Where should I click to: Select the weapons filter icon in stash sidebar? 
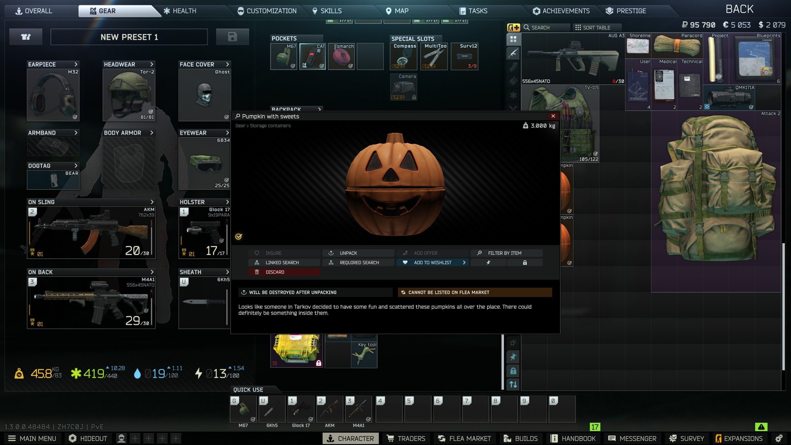513,53
